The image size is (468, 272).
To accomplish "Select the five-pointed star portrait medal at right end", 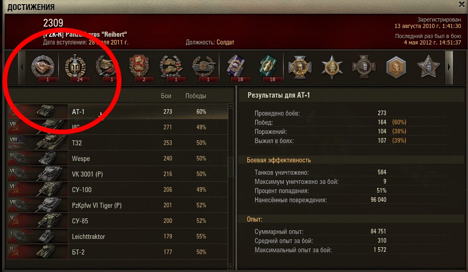I will pos(429,67).
